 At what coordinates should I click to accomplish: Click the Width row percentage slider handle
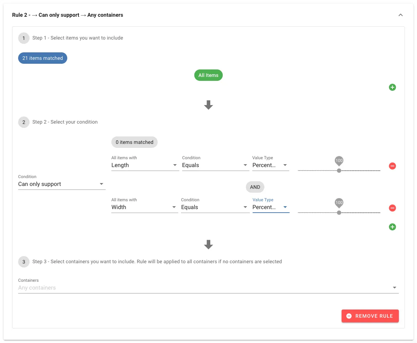pyautogui.click(x=339, y=213)
